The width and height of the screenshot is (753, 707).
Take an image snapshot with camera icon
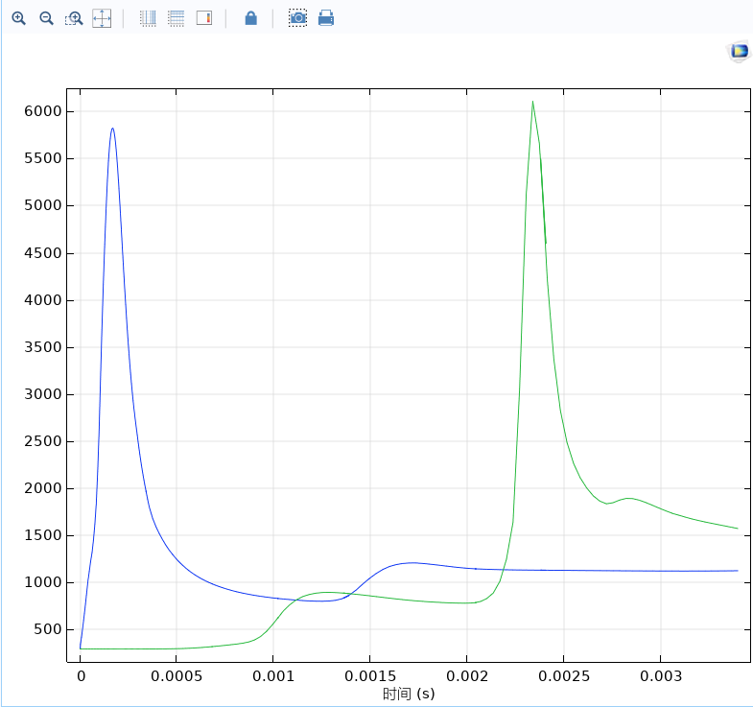coord(298,18)
